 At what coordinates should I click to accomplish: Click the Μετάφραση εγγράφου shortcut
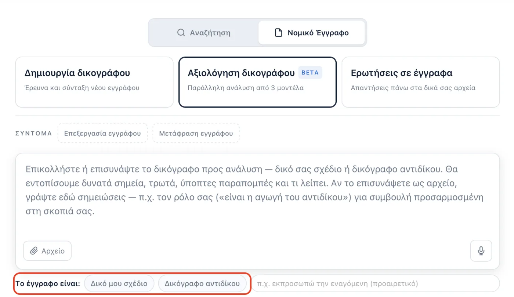196,133
